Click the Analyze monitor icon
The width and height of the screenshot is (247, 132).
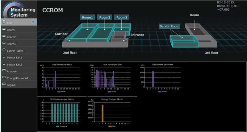tap(4, 70)
